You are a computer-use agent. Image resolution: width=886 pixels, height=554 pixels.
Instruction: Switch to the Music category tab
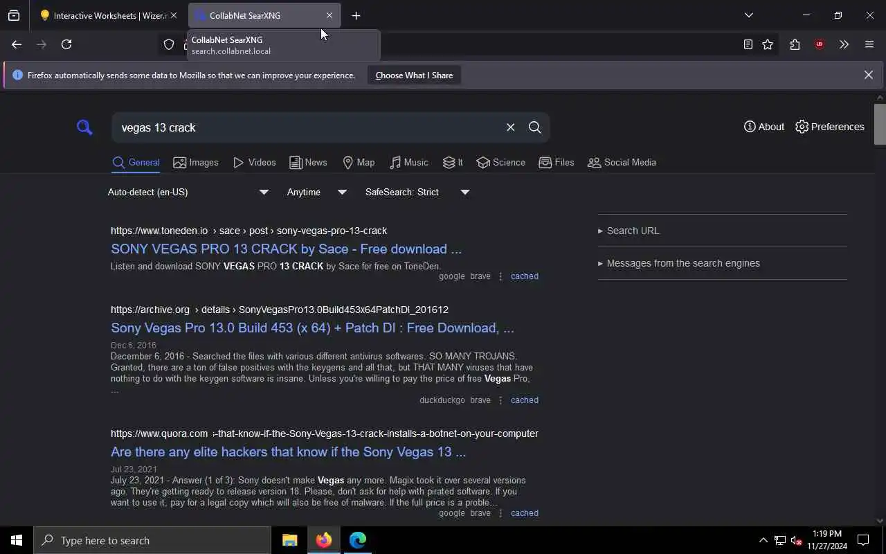pos(409,162)
